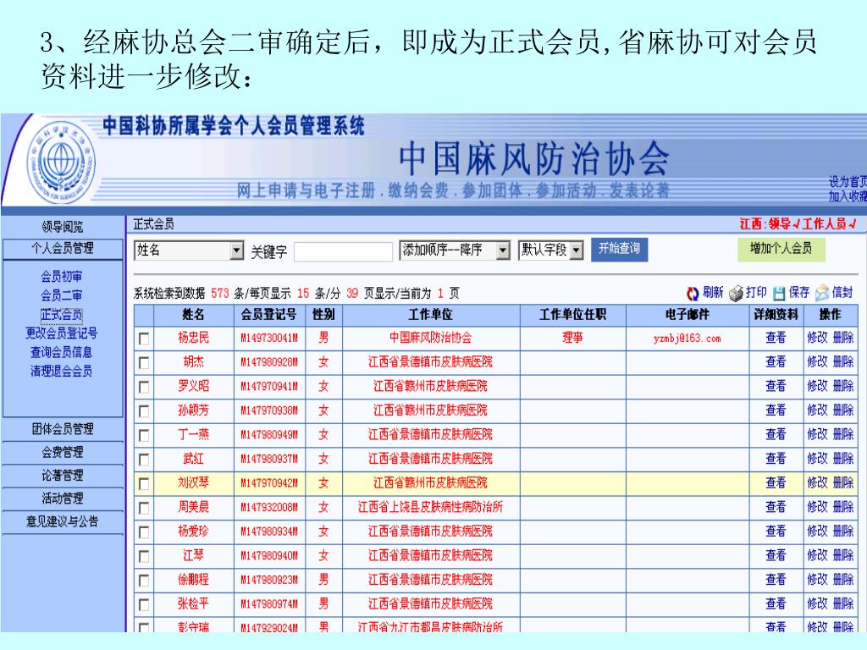This screenshot has width=867, height=650.
Task: Click 设为首页 link
Action: point(848,182)
